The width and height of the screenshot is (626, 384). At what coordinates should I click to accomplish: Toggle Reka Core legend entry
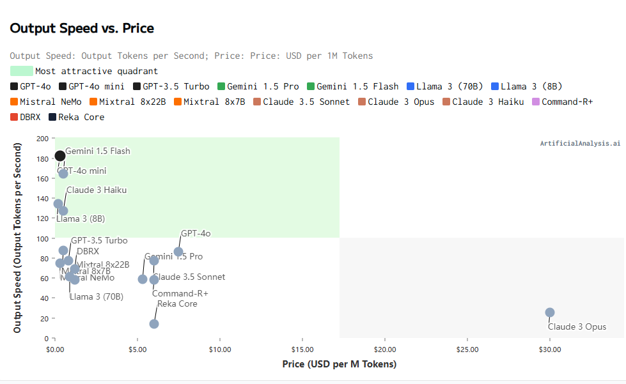point(76,117)
